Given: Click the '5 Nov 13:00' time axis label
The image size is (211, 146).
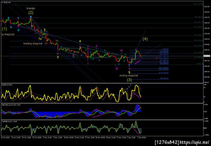Looking at the screenshot, I should point(58,138).
